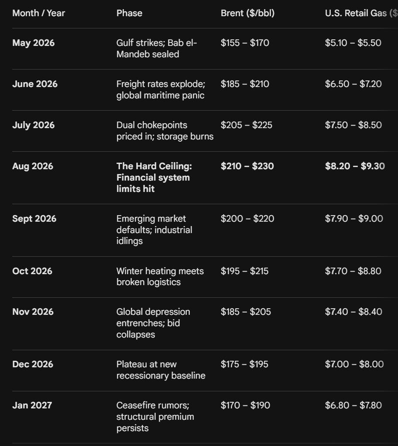Click the July 2026 row label
This screenshot has width=398, height=446.
34,125
